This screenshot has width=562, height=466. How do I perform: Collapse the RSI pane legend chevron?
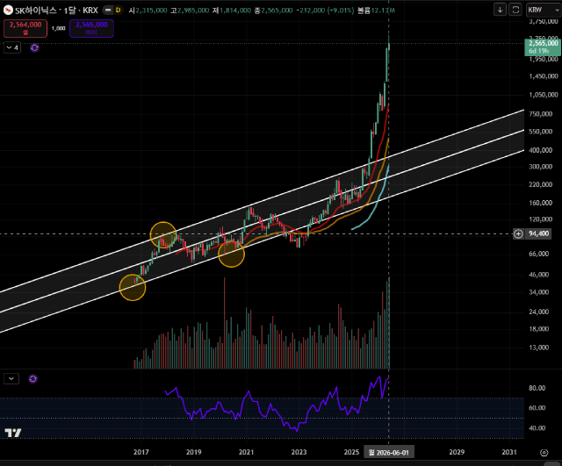click(11, 378)
